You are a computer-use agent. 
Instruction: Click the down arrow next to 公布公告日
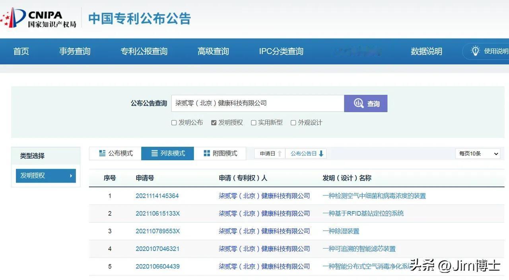[321, 154]
